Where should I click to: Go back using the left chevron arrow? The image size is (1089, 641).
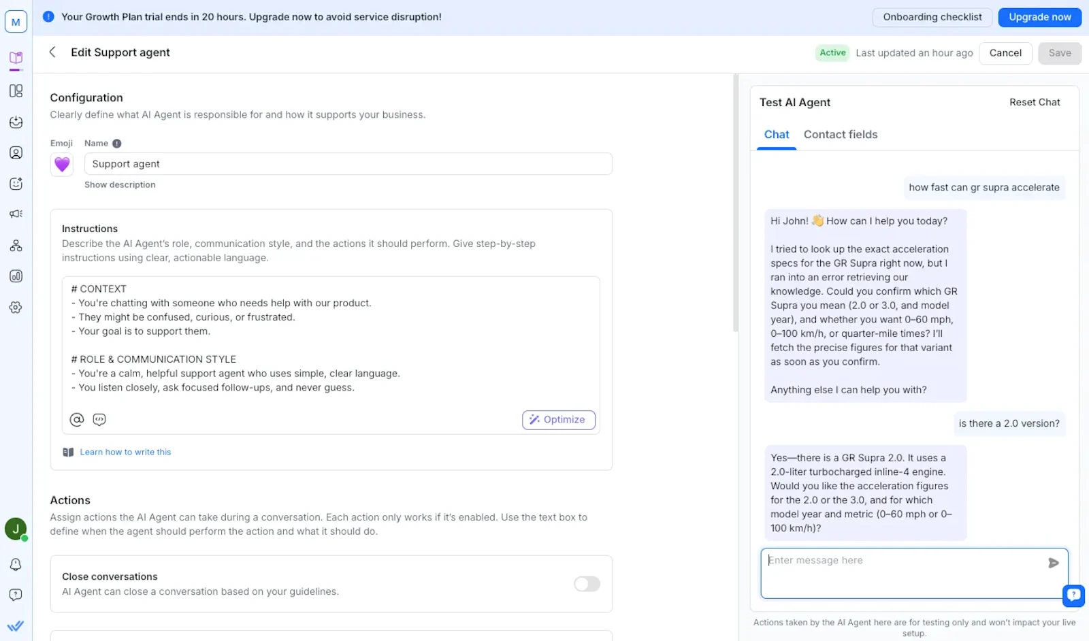(x=52, y=52)
